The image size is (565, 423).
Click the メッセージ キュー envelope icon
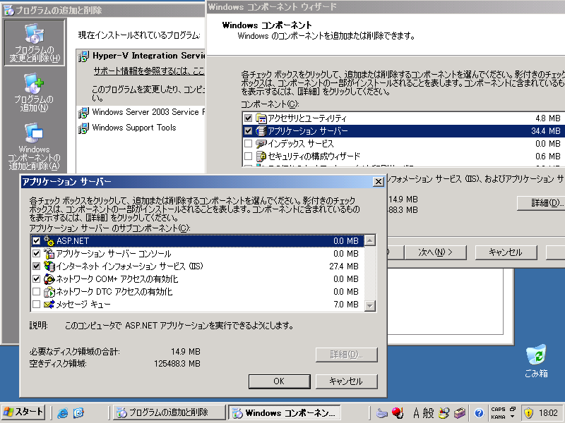[49, 305]
